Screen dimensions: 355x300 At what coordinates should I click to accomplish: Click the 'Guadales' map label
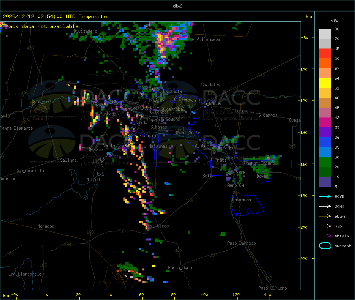[211, 85]
